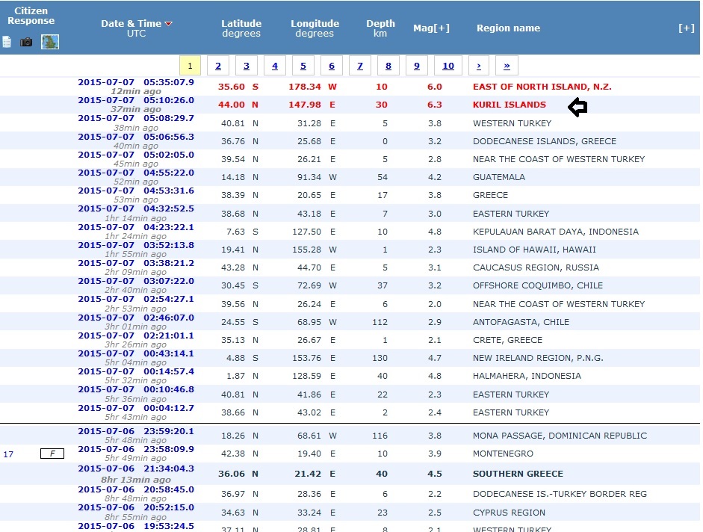Image resolution: width=703 pixels, height=532 pixels.
Task: Go to results page 7
Action: [x=360, y=66]
